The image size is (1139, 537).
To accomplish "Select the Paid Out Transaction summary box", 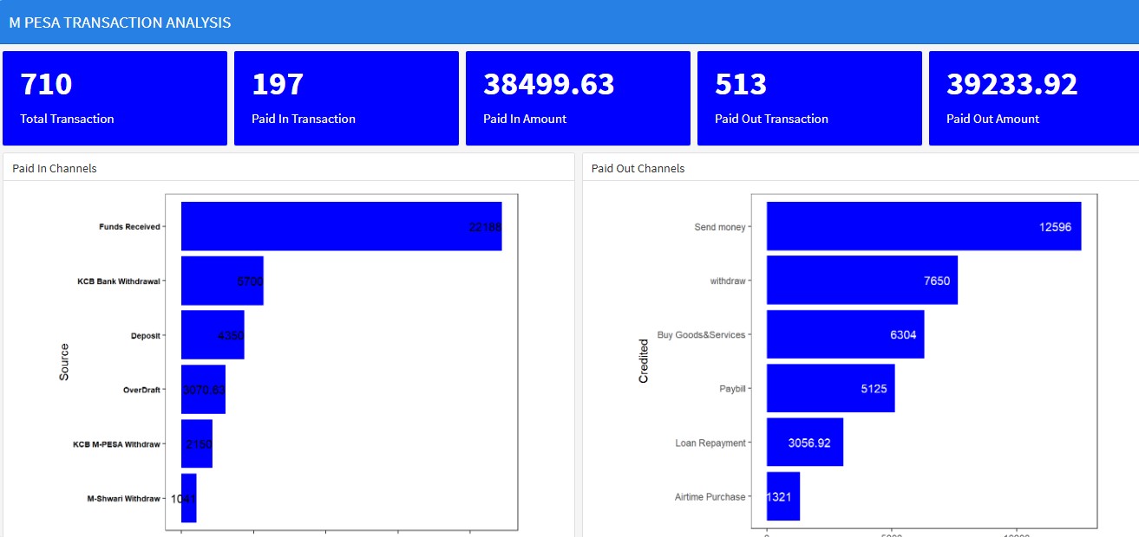I will [x=809, y=98].
